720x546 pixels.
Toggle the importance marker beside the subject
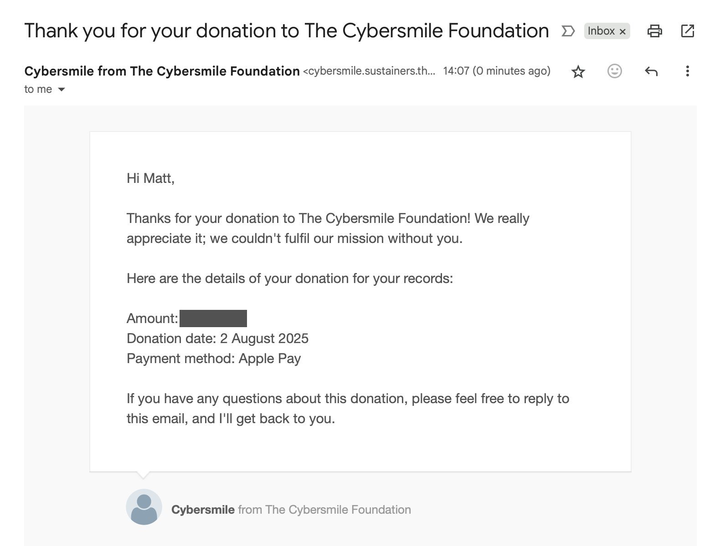(568, 31)
